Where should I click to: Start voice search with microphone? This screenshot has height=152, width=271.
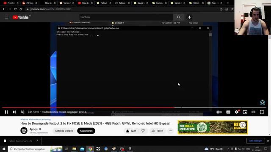pyautogui.click(x=189, y=17)
